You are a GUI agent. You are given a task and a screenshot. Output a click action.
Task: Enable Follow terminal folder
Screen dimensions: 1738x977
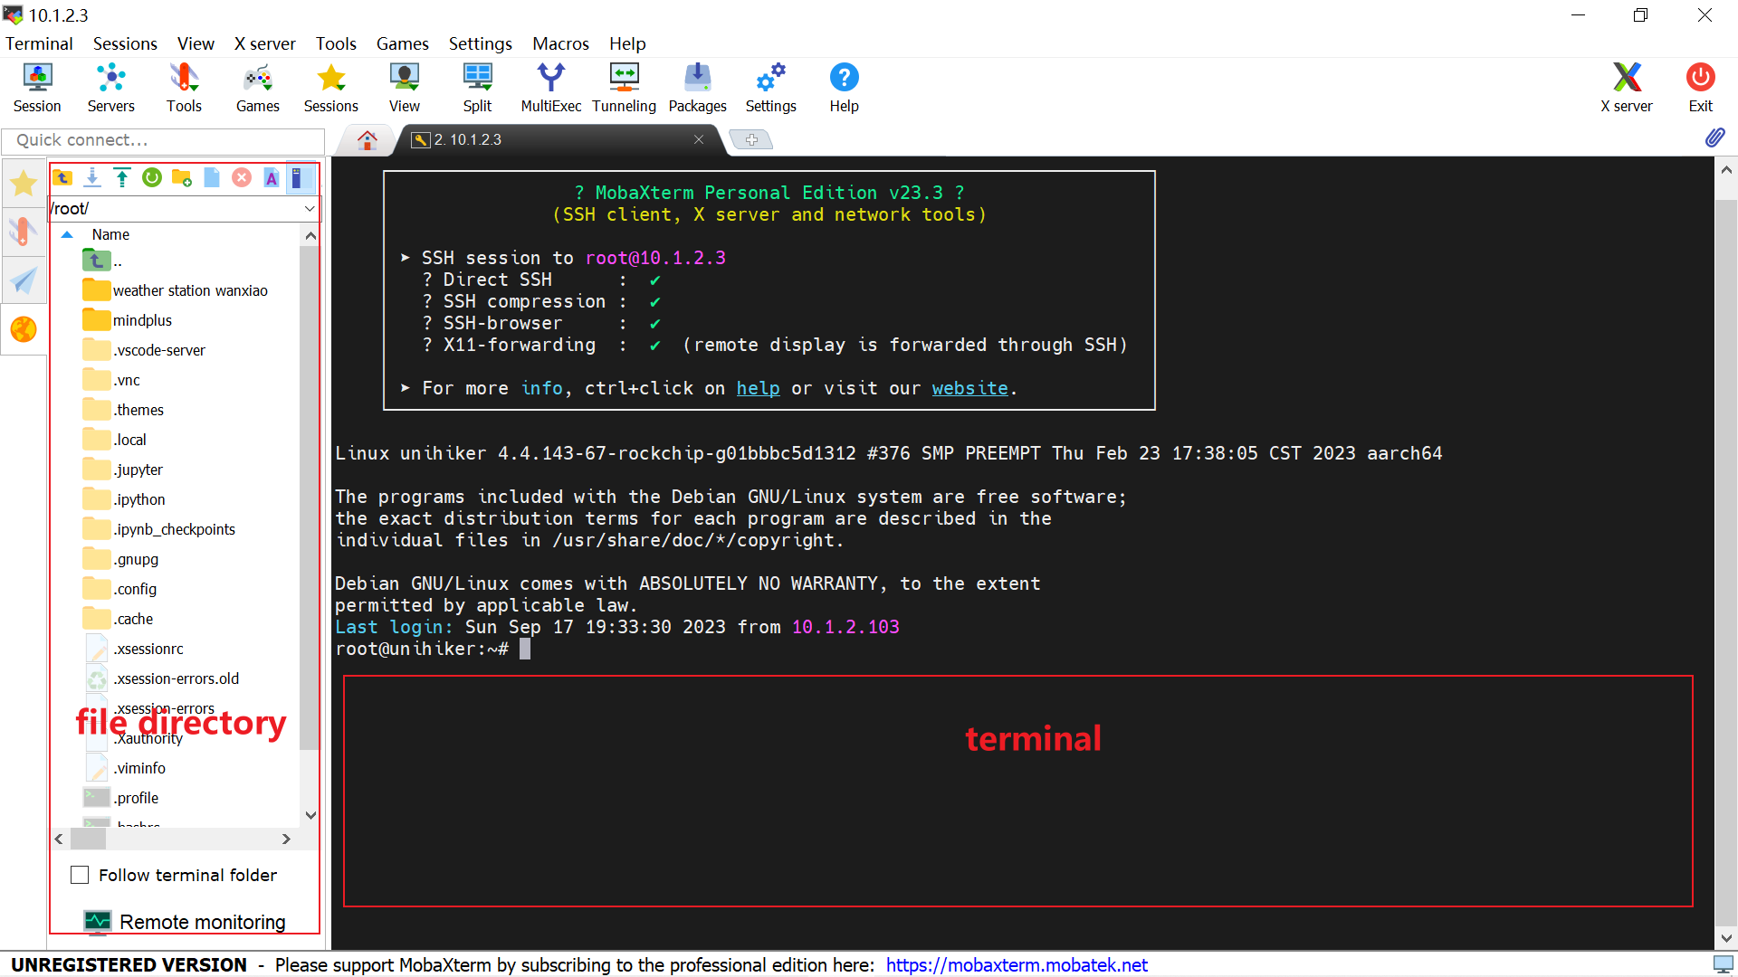coord(80,875)
